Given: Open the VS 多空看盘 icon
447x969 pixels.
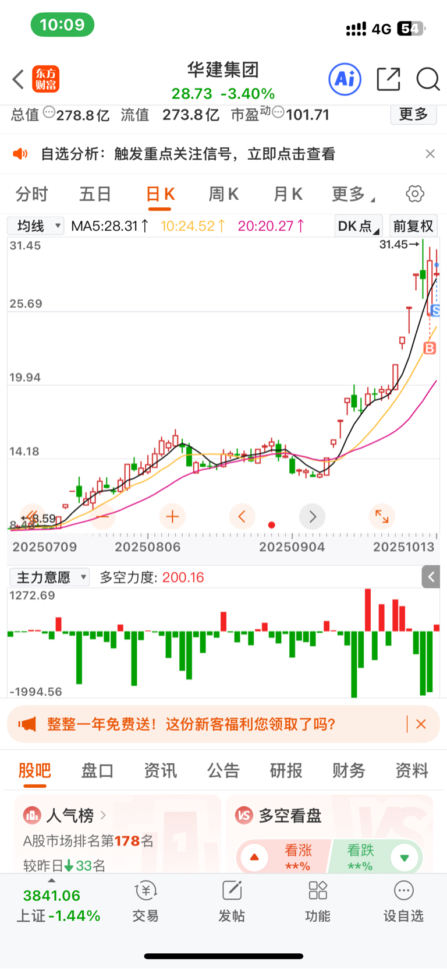Looking at the screenshot, I should [x=244, y=815].
